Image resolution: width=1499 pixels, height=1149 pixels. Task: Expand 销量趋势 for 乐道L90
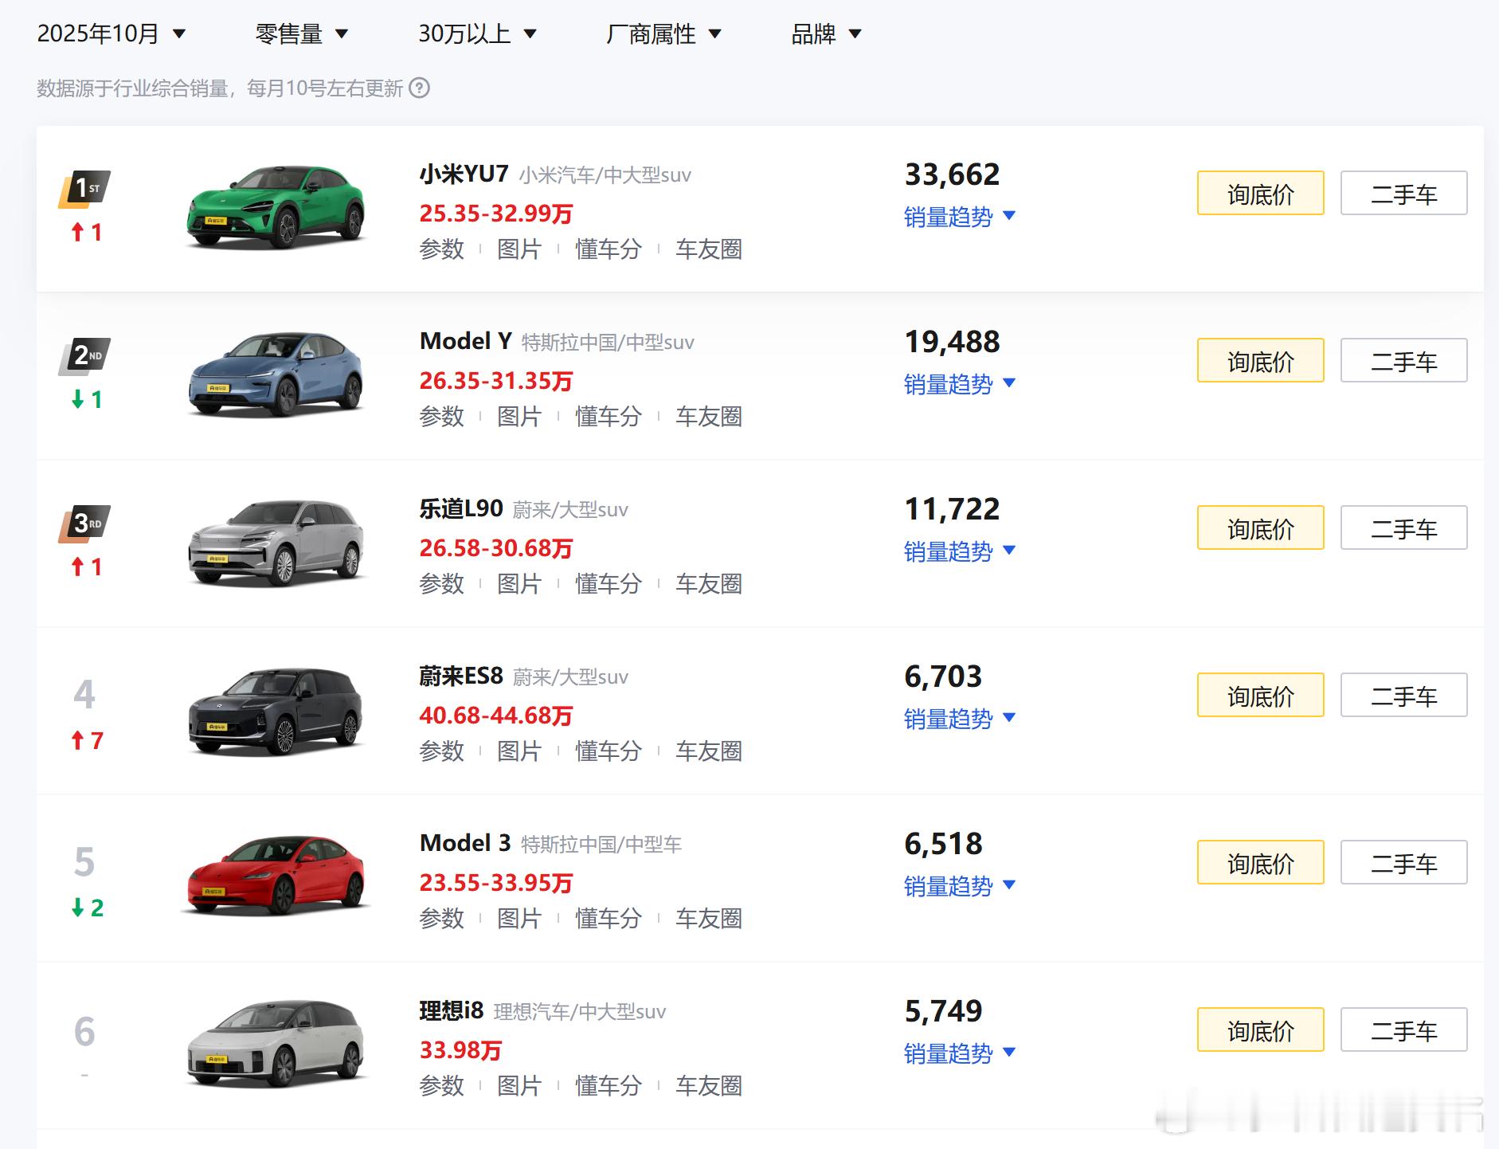[x=960, y=551]
